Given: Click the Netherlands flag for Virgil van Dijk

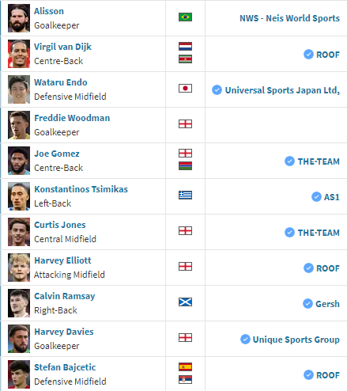Looking at the screenshot, I should [x=185, y=47].
